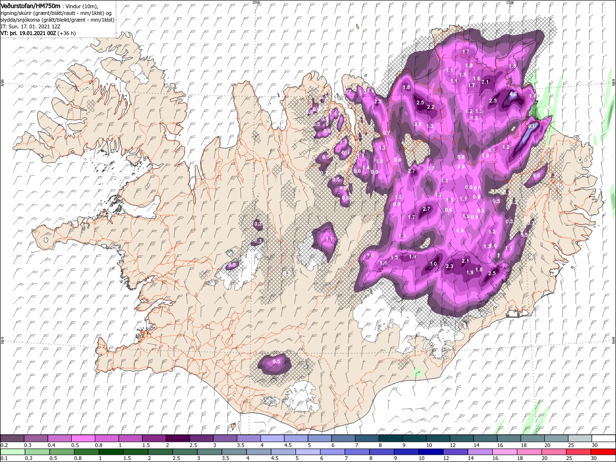Viewport: 616px width, 462px height.
Task: Select the snow-scale swatch labeled 6
Action: coord(344,438)
